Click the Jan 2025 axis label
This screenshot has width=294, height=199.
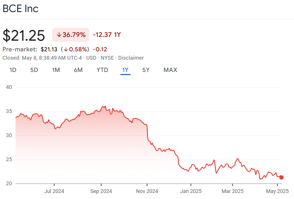[x=191, y=191]
